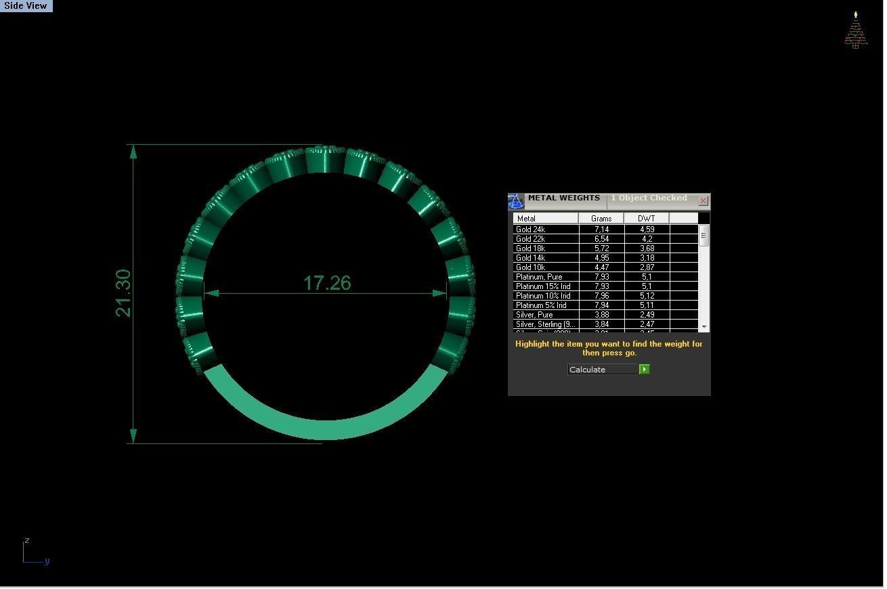Select the Side View viewport label
Screen dimensions: 887x589
[26, 5]
